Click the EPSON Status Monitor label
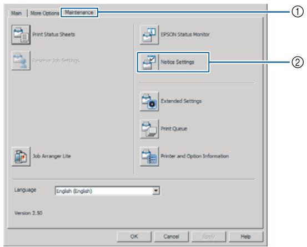This screenshot has height=247, width=307. click(x=185, y=34)
